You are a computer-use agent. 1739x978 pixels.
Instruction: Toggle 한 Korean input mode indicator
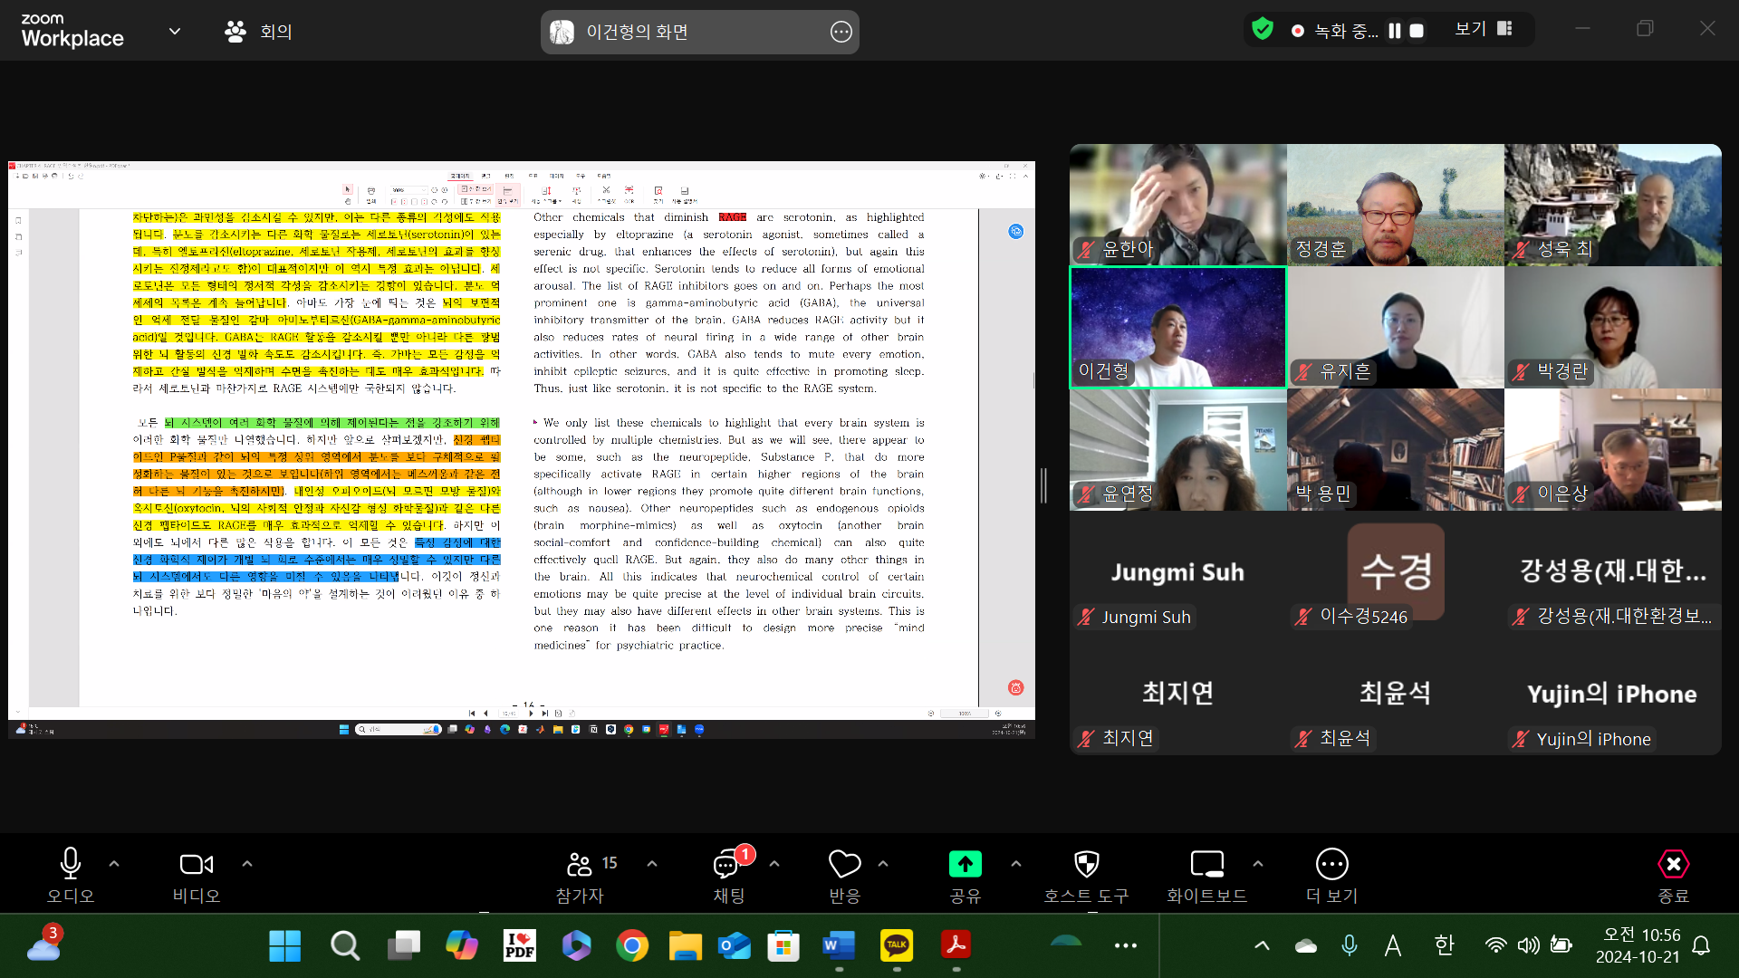[x=1445, y=945]
